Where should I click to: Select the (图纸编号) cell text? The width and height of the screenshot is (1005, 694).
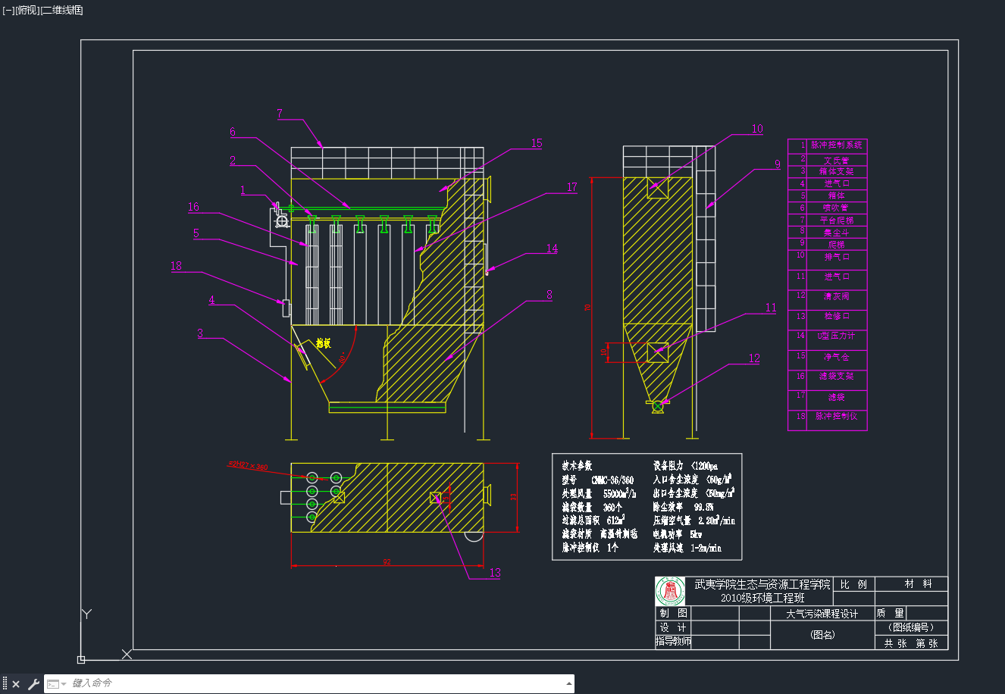coord(911,628)
